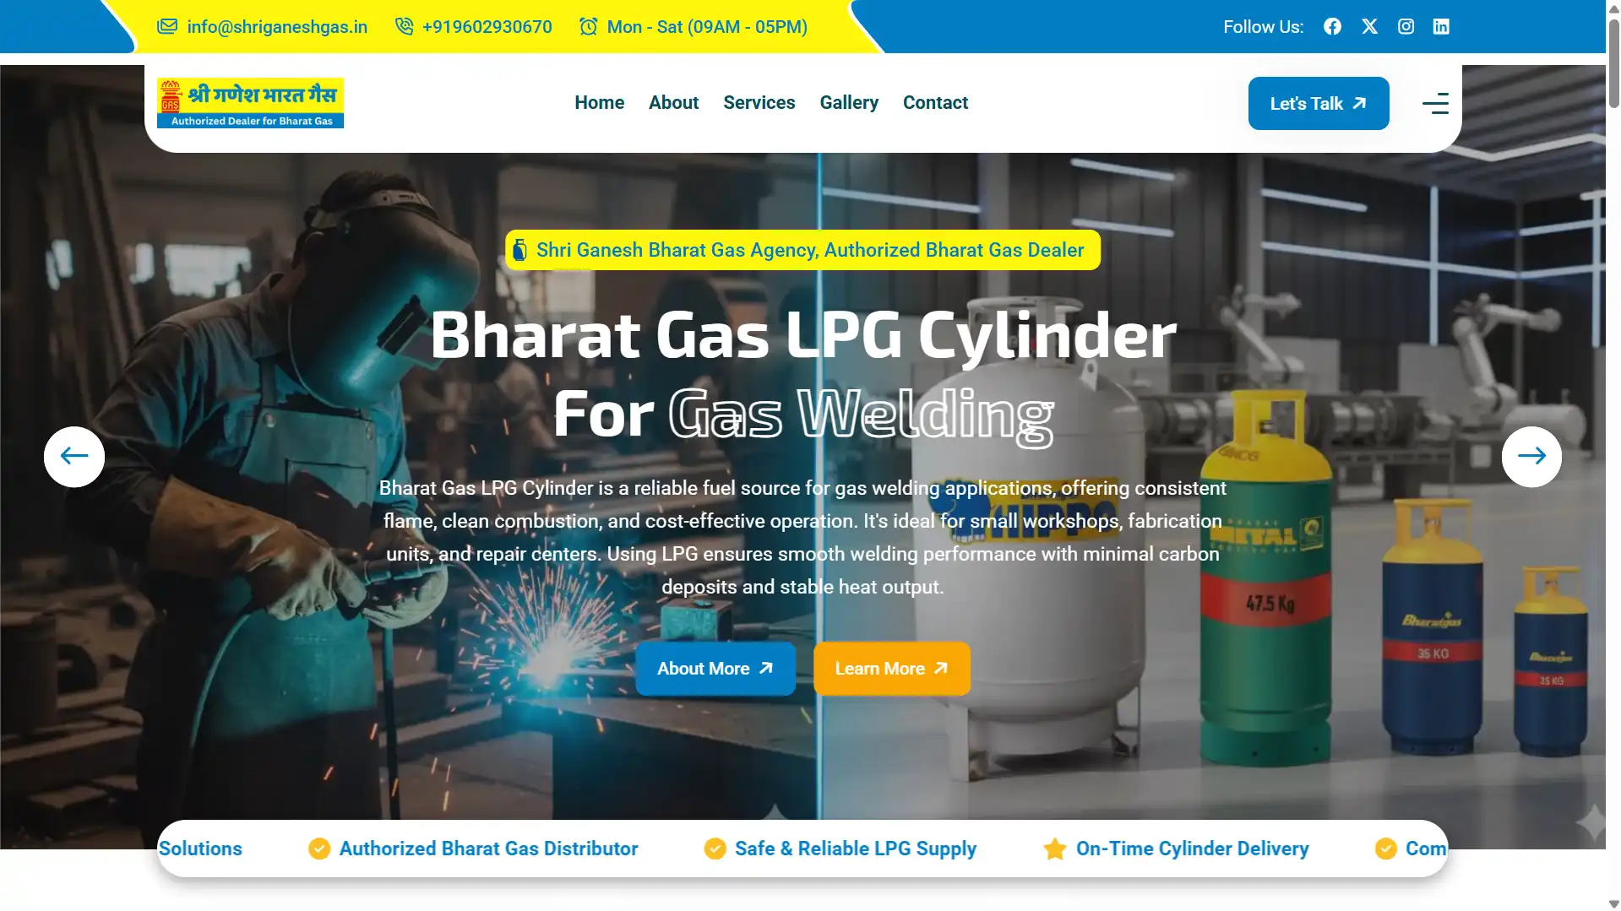Click the previous slide arrow
1621x911 pixels.
(x=74, y=457)
